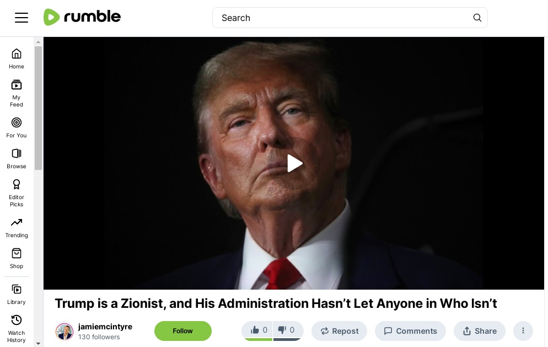Dislike the video with thumbs down
Viewport: 548px width, 347px height.
click(x=288, y=330)
